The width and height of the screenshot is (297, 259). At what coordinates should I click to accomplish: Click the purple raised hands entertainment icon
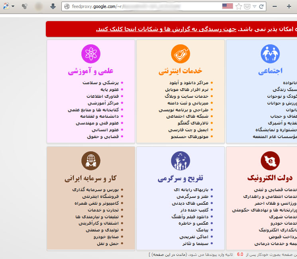[x=181, y=161]
